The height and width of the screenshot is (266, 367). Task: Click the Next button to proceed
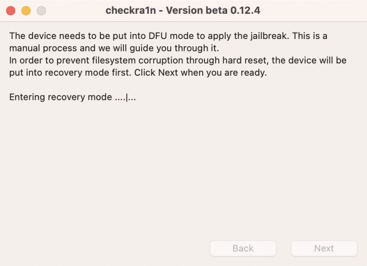pos(324,248)
